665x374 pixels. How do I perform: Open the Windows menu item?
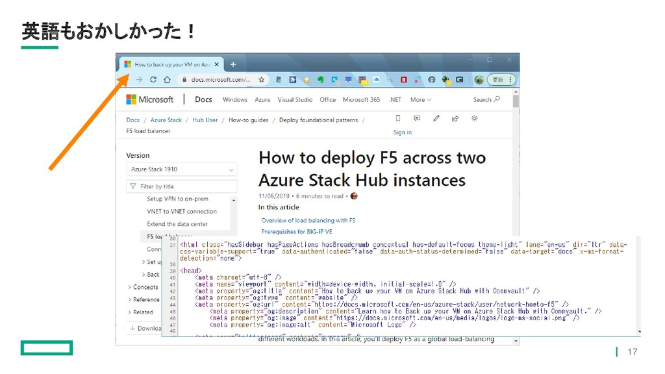click(235, 99)
